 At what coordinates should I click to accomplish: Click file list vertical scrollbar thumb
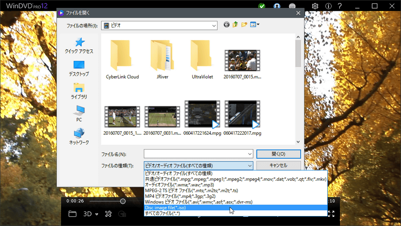point(298,53)
